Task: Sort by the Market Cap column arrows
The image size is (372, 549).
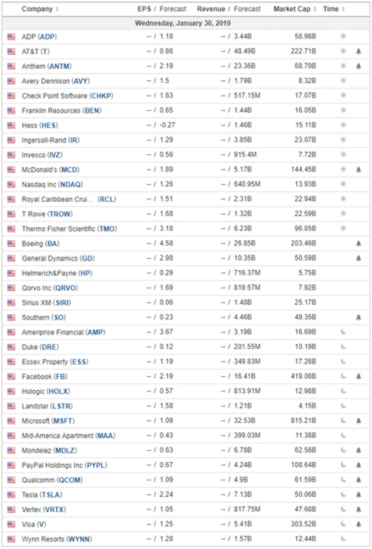Action: pos(316,9)
